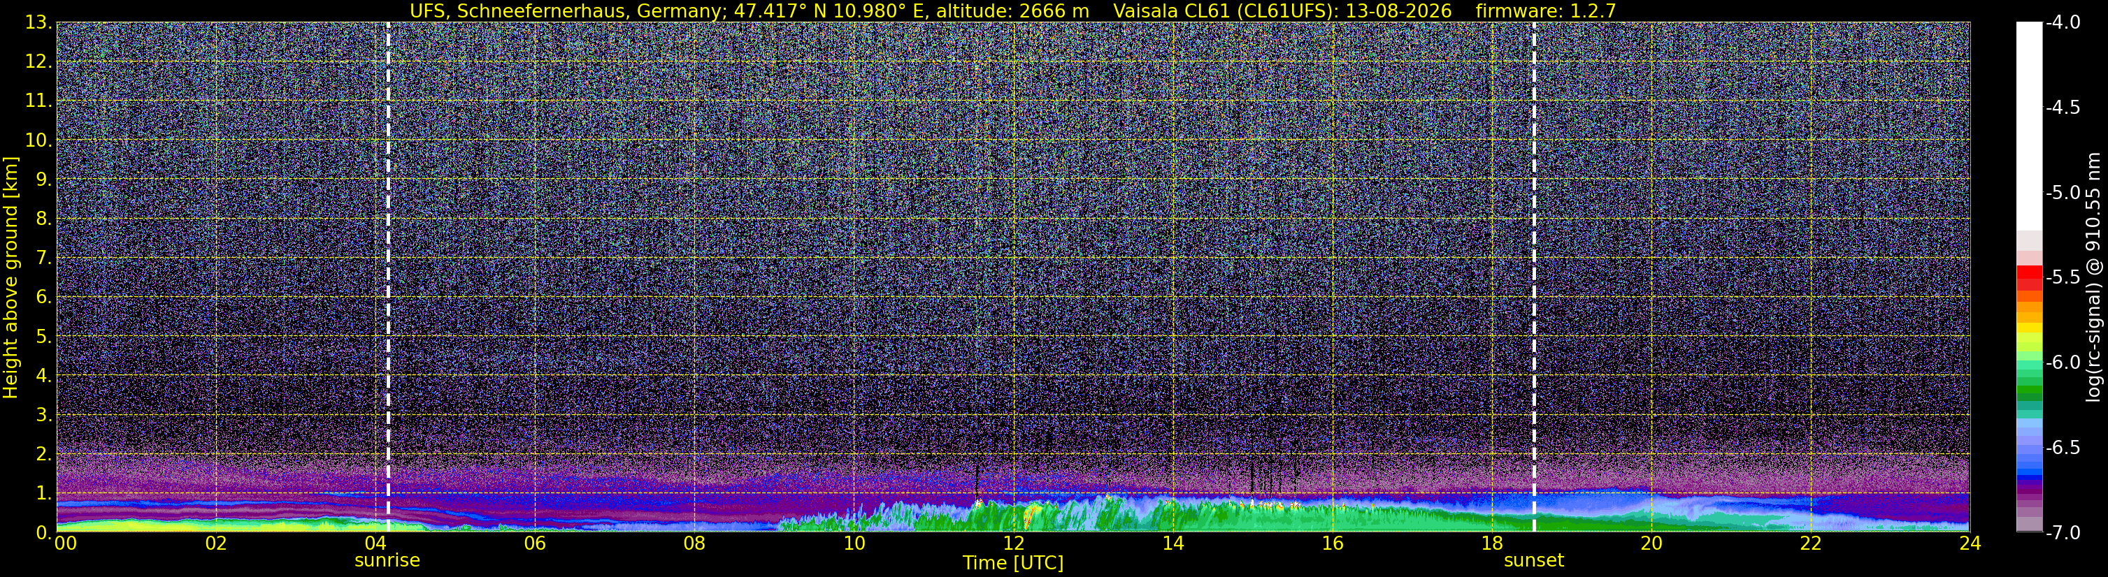This screenshot has width=2108, height=577.
Task: Click the '13.' height axis tick label
Action: click(x=38, y=23)
